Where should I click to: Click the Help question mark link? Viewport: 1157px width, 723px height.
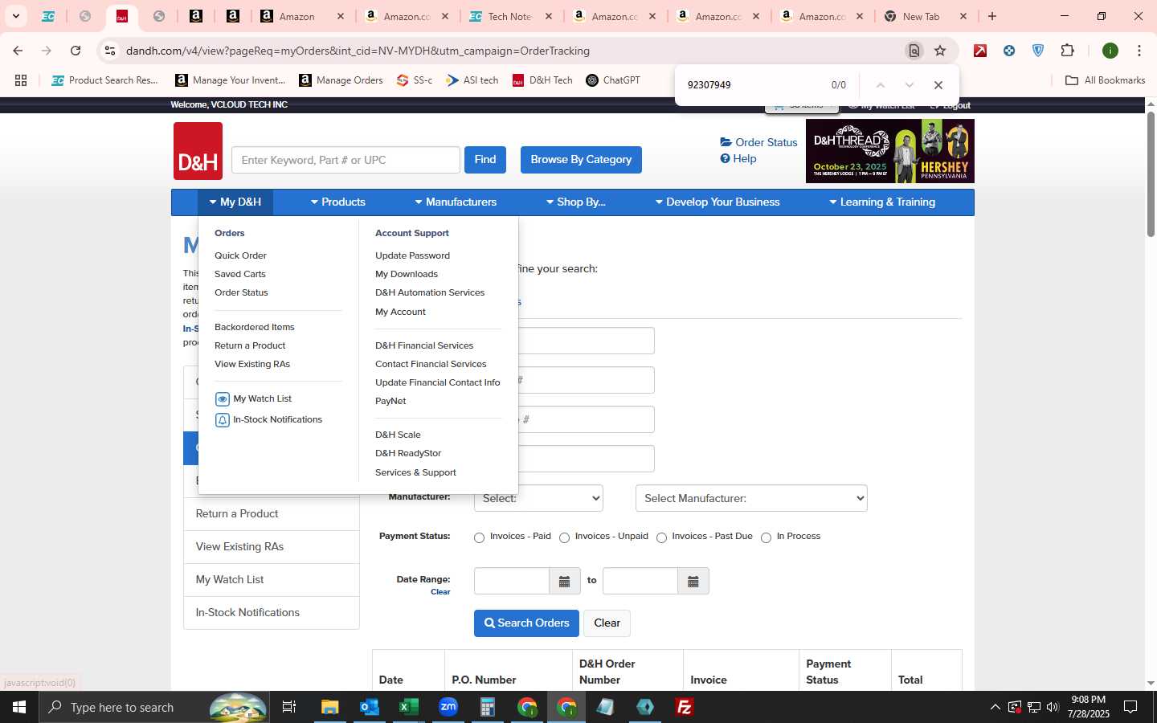click(738, 158)
